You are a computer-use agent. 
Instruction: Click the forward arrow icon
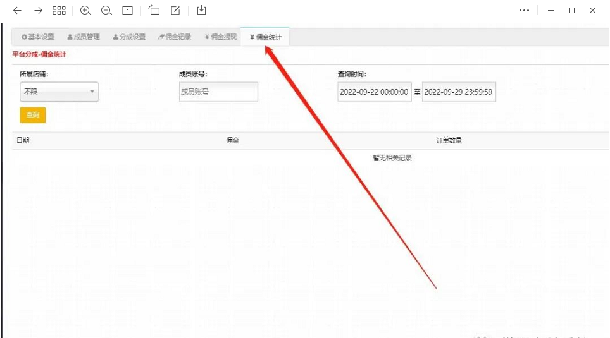pos(38,11)
